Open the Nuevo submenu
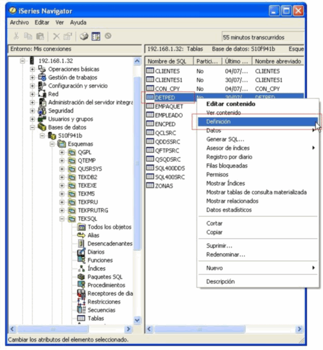 (258, 268)
